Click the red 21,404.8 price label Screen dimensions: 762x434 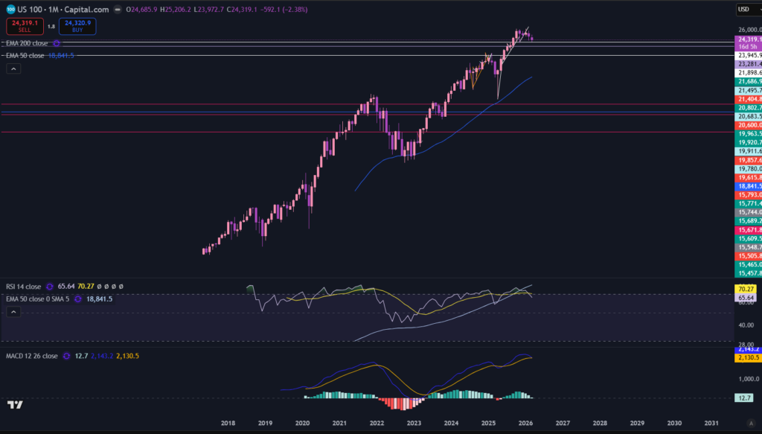click(x=749, y=99)
